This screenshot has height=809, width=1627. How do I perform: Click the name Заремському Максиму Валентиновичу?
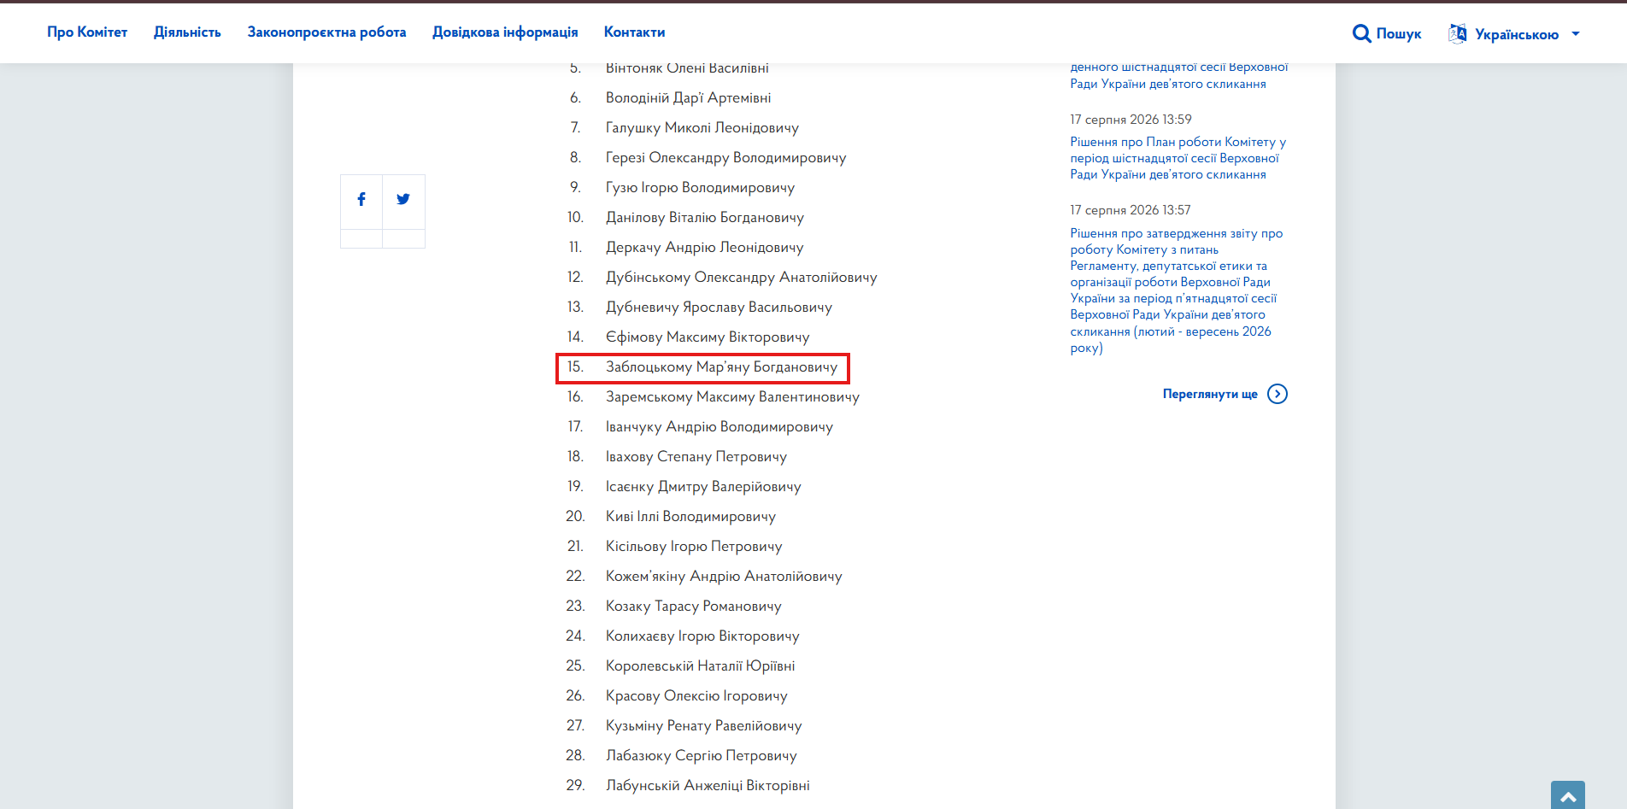(733, 396)
